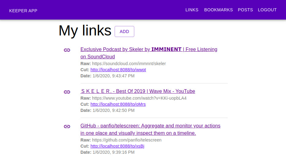Click raw URL https://www.youtube.com/watch?v=KKi-uopbLA4
The image size is (286, 158).
point(139,98)
